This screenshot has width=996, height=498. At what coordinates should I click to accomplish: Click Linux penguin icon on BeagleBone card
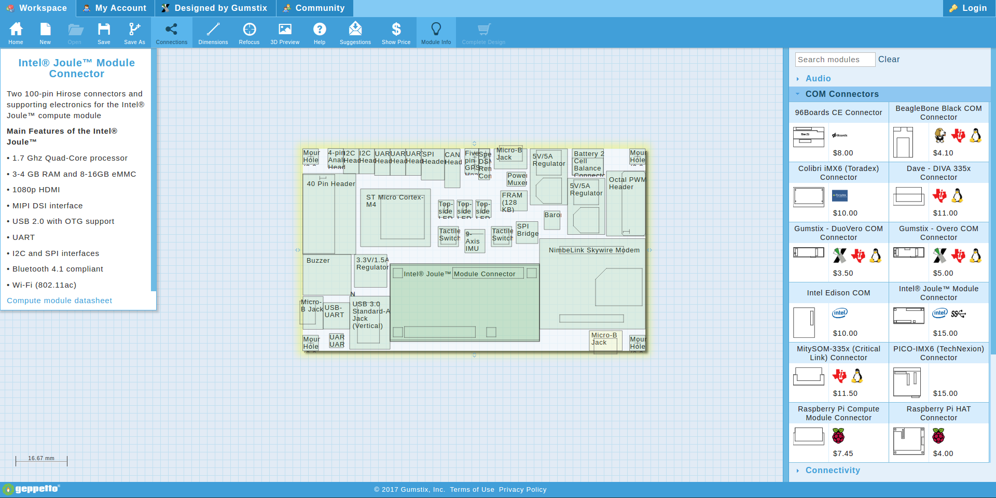(x=976, y=136)
